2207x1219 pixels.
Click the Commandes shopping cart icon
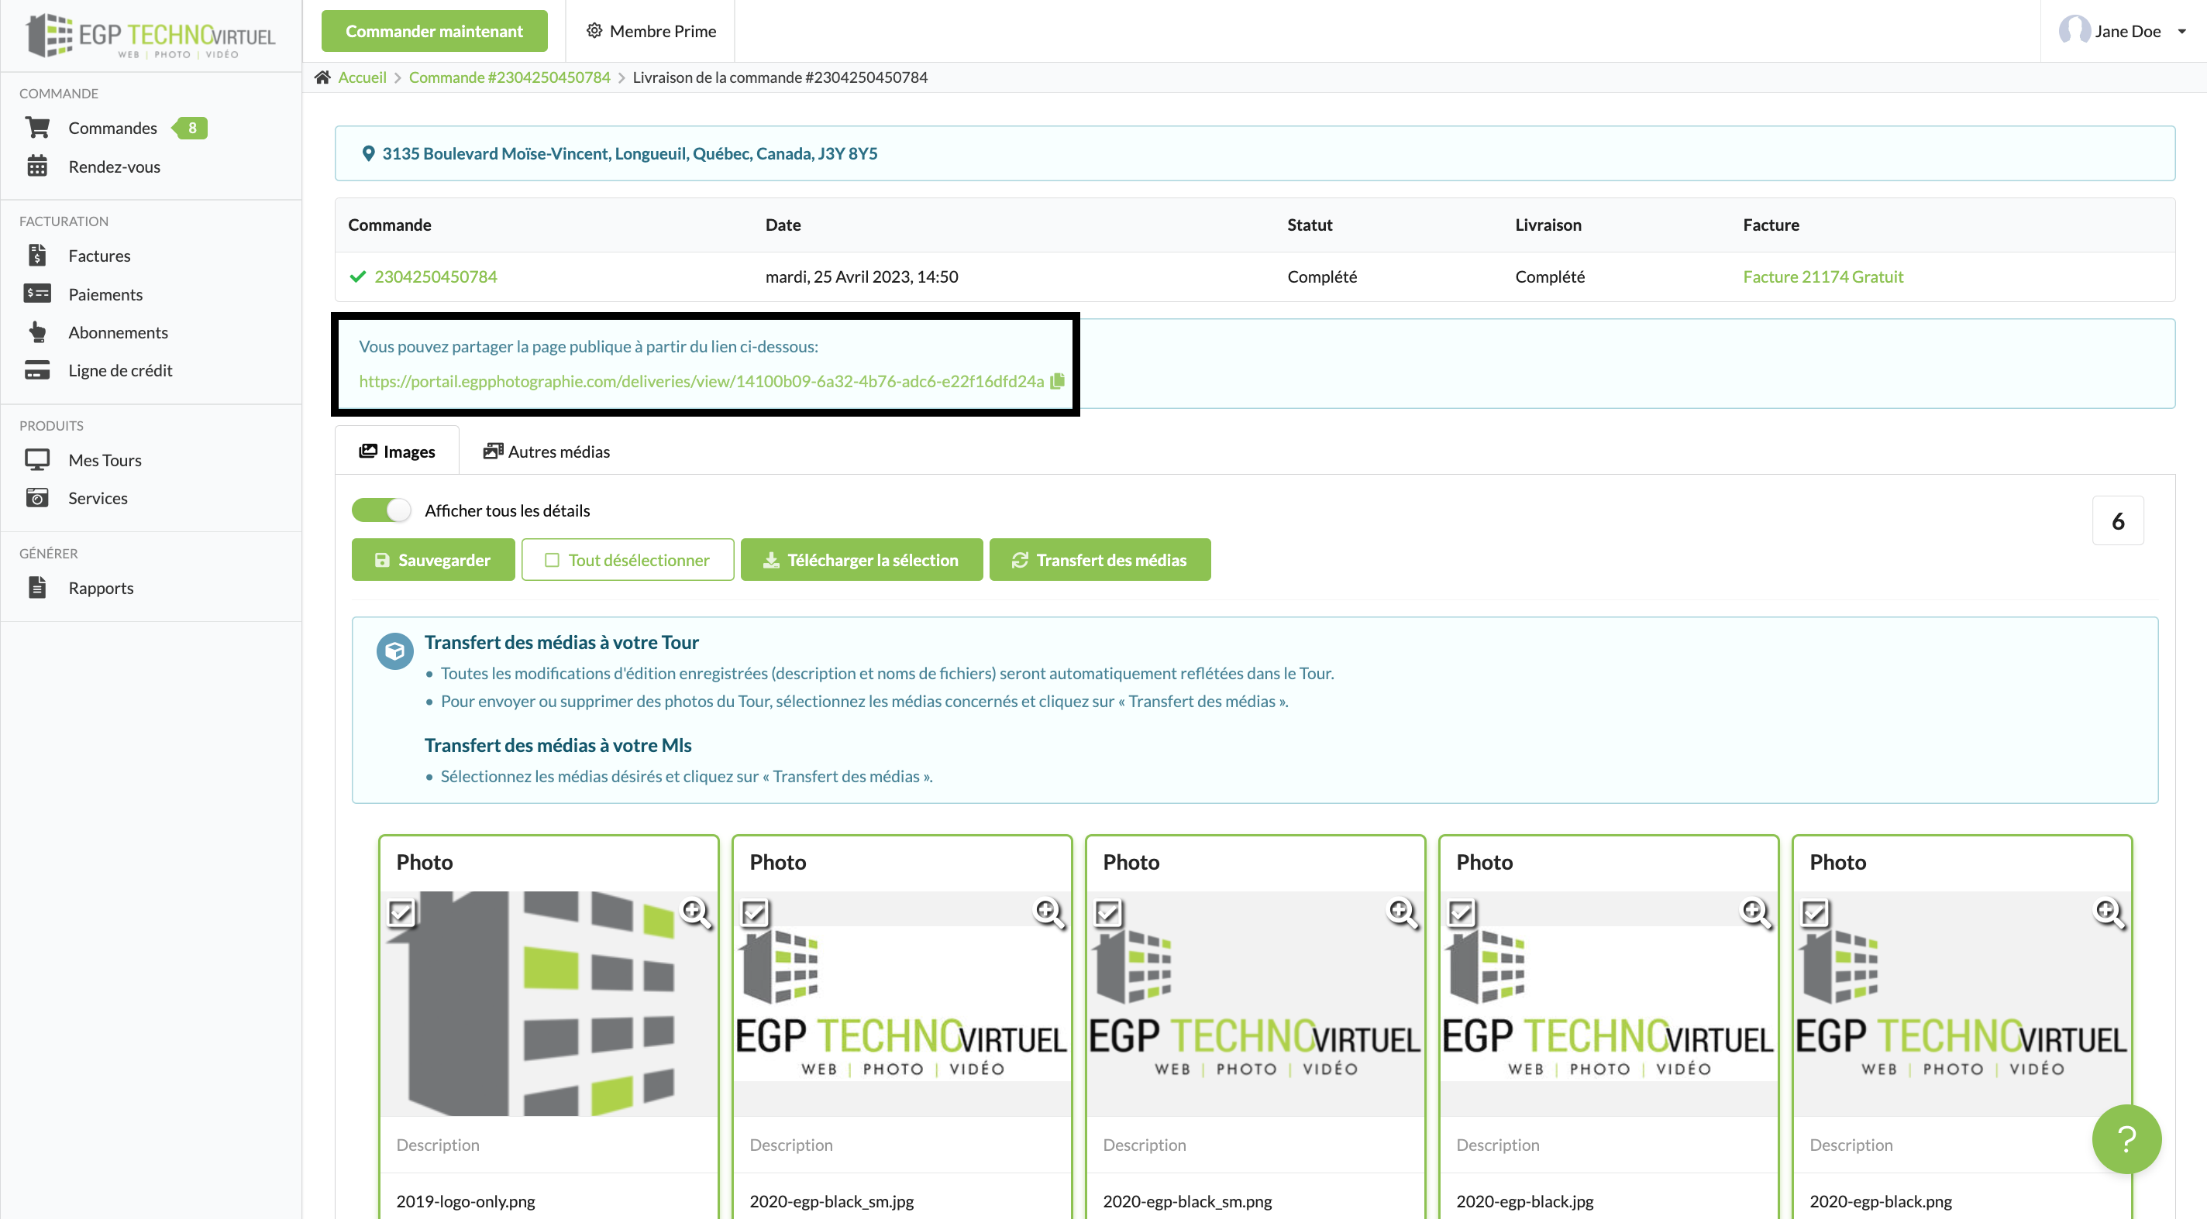(x=38, y=128)
